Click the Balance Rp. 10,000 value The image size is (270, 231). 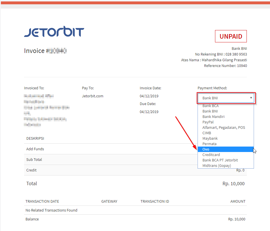(x=237, y=219)
